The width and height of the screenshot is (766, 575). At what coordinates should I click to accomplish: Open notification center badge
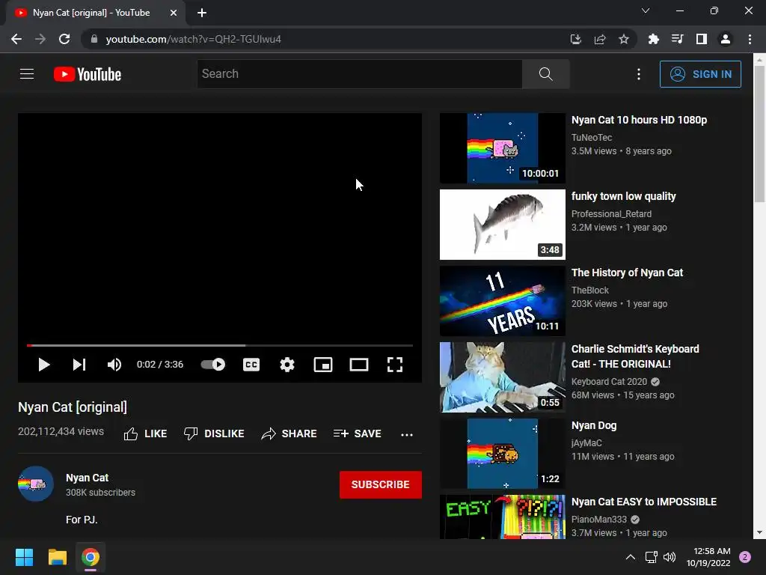(745, 557)
